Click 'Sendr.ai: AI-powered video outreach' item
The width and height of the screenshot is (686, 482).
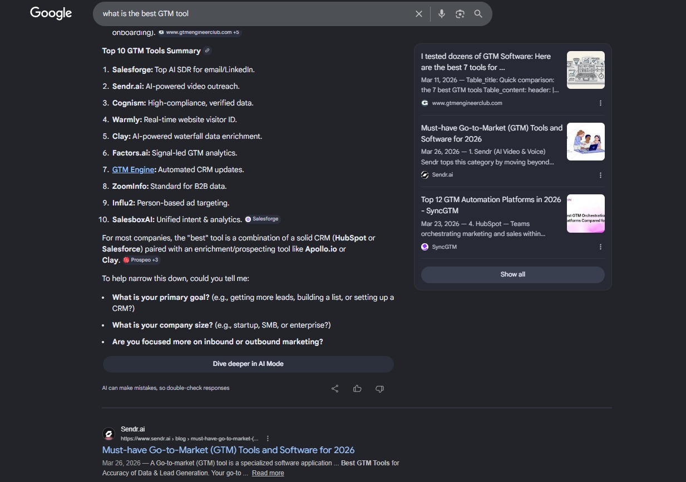pos(176,86)
